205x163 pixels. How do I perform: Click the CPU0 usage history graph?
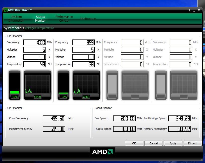(37, 84)
